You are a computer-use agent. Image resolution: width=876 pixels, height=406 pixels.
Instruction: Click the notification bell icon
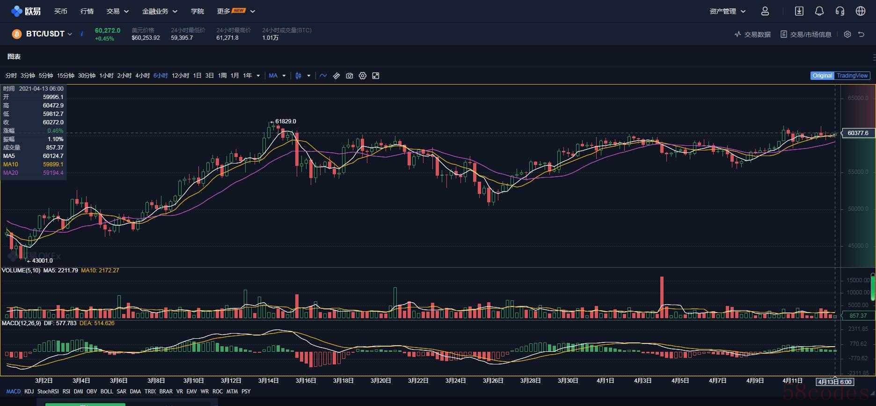(819, 11)
